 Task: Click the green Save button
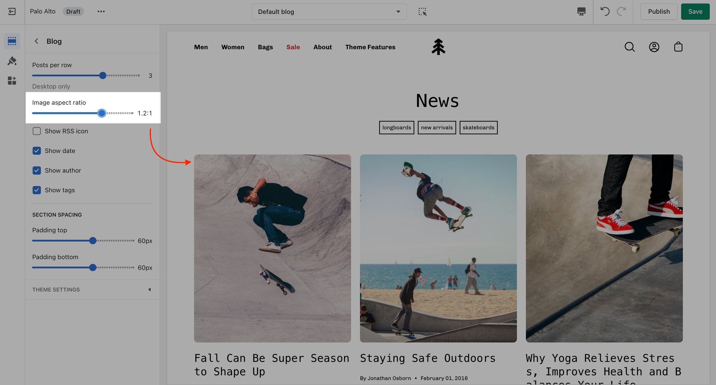click(695, 11)
